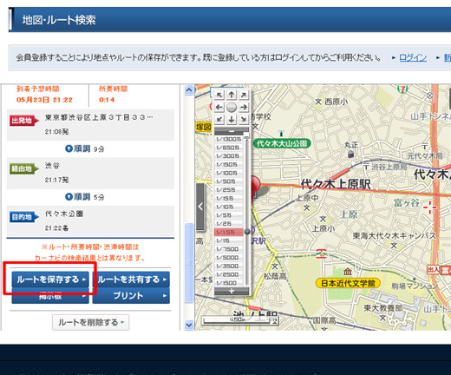Pan the map down with the arrow

[232, 119]
